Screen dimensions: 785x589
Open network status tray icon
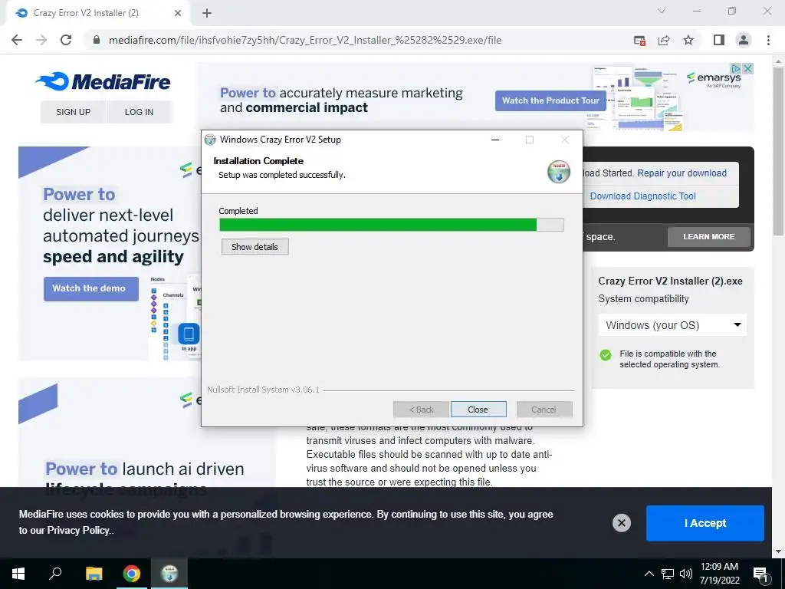pos(668,574)
